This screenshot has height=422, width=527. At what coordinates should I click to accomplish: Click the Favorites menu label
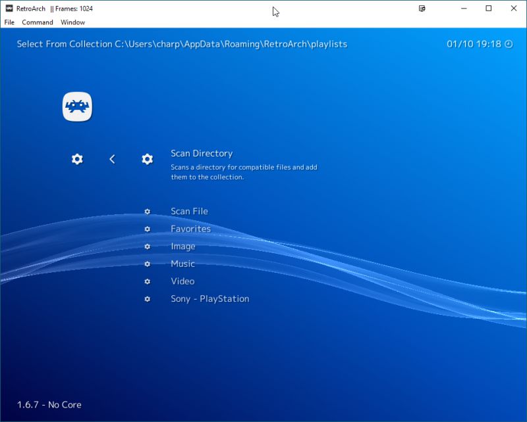click(x=190, y=229)
